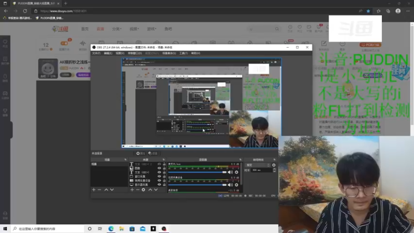Screen dimensions: 414x233
Task: Add a new source with the plus button
Action: pos(132,190)
